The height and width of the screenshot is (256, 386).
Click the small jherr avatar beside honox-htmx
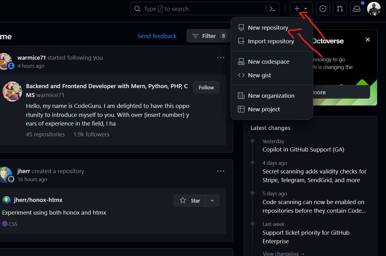click(6, 200)
